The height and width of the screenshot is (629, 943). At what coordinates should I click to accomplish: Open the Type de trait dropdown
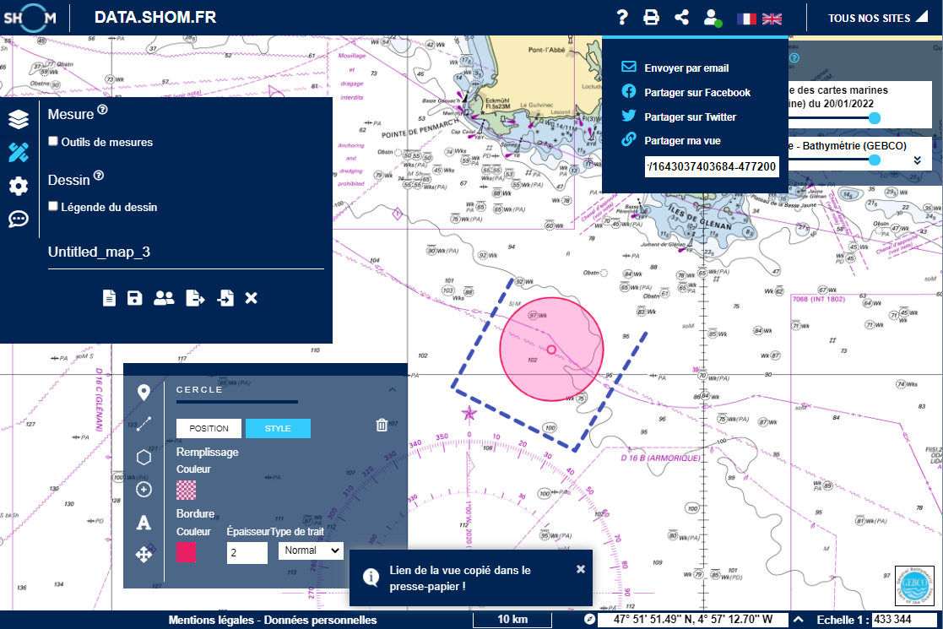tap(311, 550)
